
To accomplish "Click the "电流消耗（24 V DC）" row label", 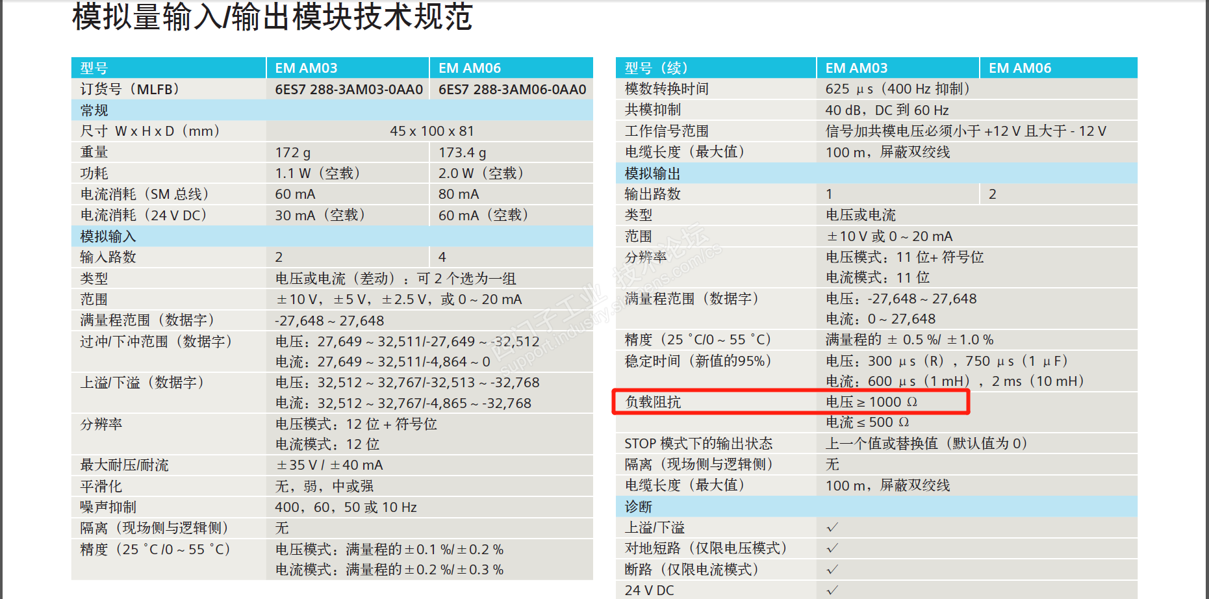I will coord(144,215).
